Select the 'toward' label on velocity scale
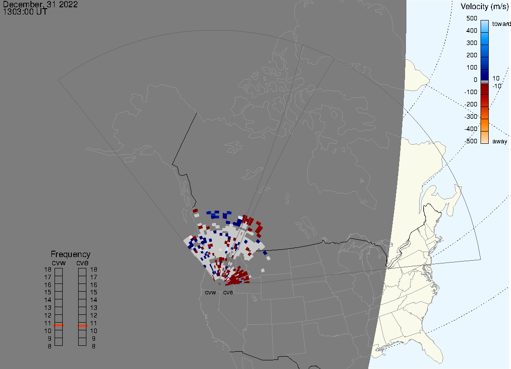The height and width of the screenshot is (369, 511). tap(501, 24)
